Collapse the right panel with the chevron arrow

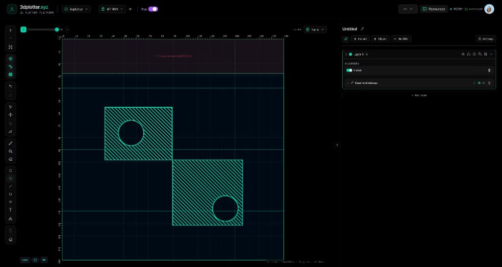337,145
